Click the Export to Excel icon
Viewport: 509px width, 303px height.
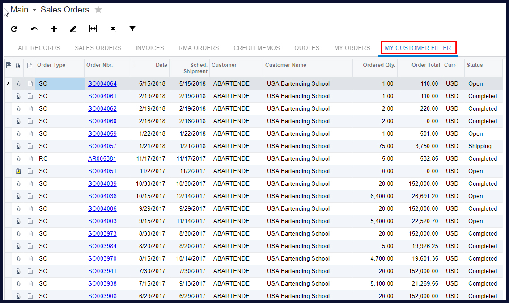(113, 29)
